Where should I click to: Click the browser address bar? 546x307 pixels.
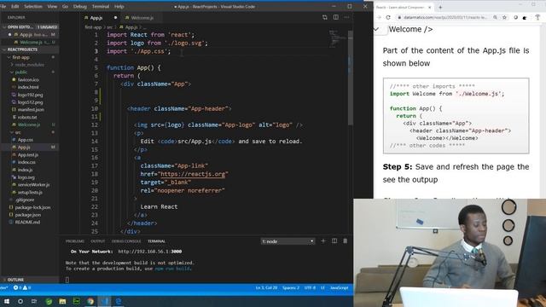[445, 17]
